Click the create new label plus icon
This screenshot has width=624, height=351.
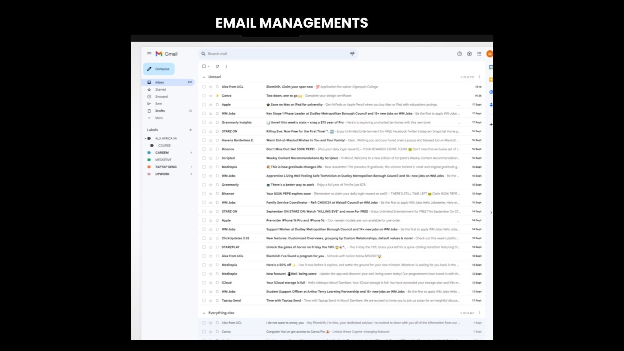pos(190,130)
